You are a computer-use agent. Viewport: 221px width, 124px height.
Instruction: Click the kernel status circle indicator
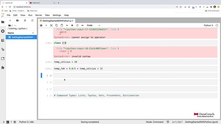tap(217, 25)
